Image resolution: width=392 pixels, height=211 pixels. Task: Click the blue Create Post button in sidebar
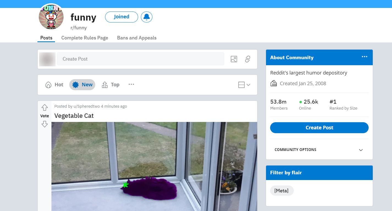[319, 128]
